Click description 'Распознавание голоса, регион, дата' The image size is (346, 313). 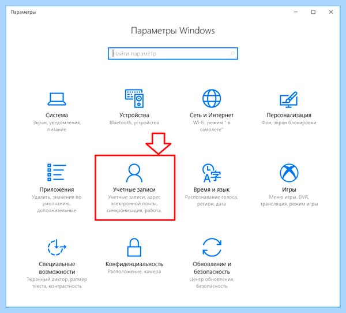coord(212,200)
